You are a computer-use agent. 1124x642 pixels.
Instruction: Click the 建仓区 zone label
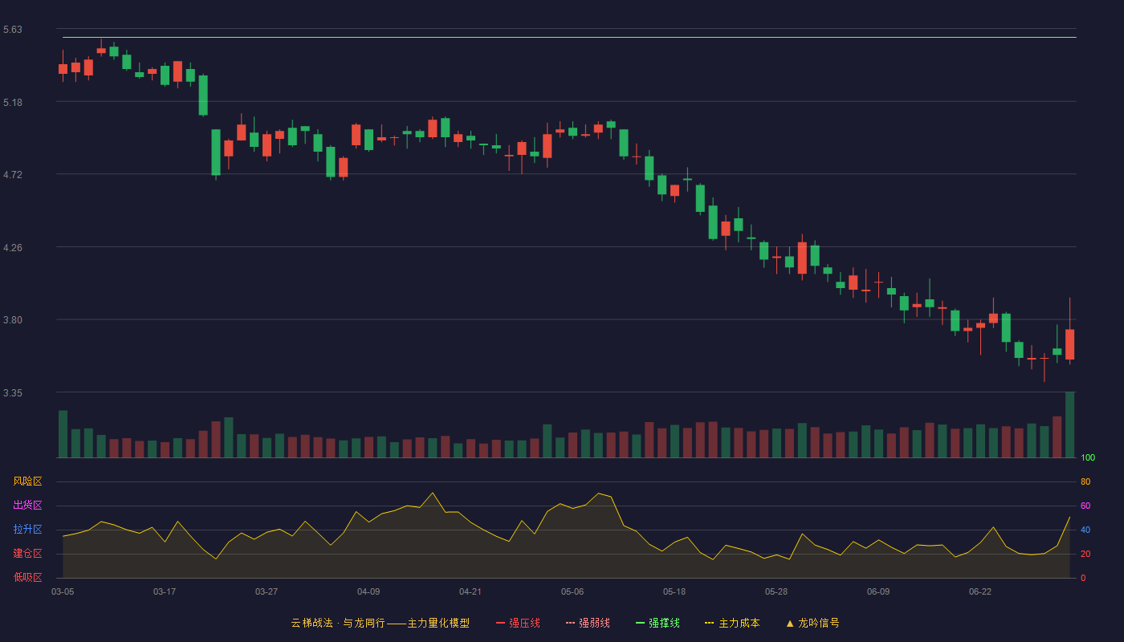tap(27, 554)
